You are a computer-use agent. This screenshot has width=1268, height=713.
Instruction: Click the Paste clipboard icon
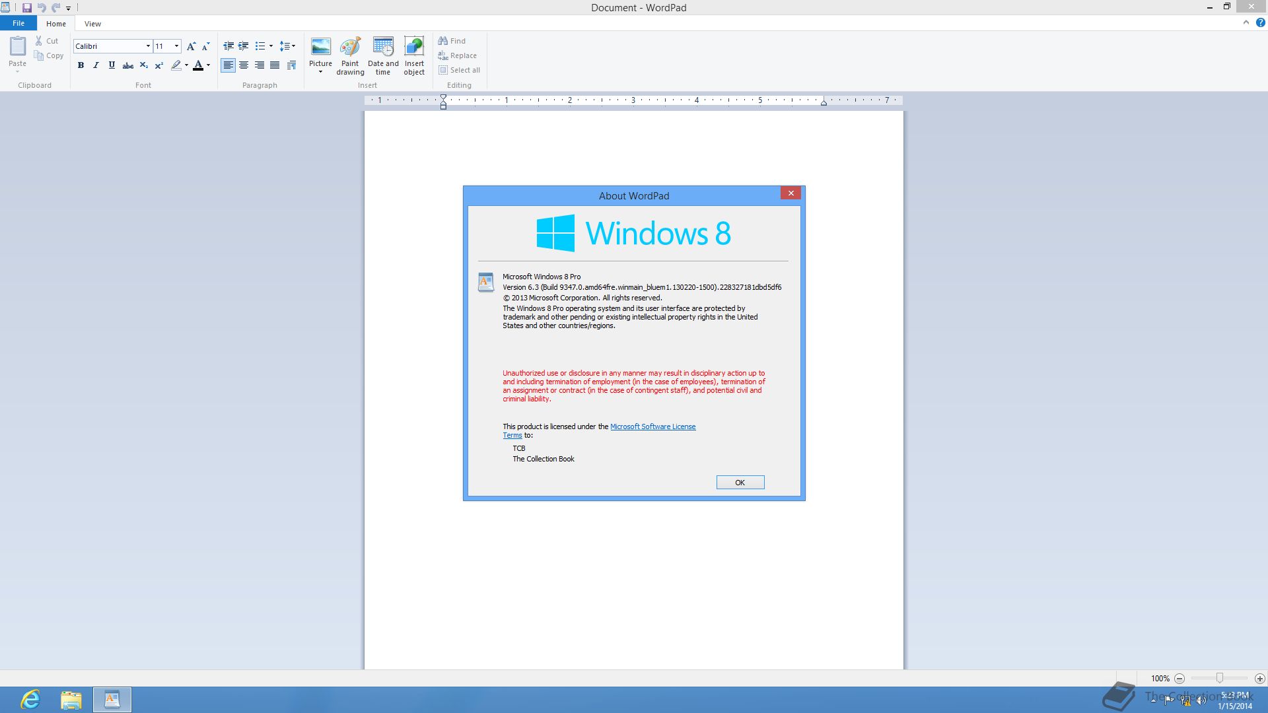click(x=18, y=46)
